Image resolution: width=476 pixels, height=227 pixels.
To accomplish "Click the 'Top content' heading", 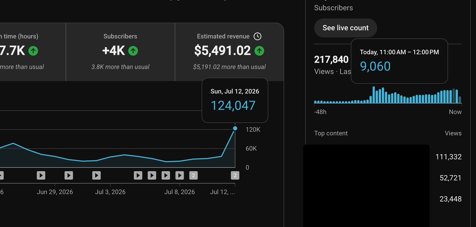I will 331,134.
